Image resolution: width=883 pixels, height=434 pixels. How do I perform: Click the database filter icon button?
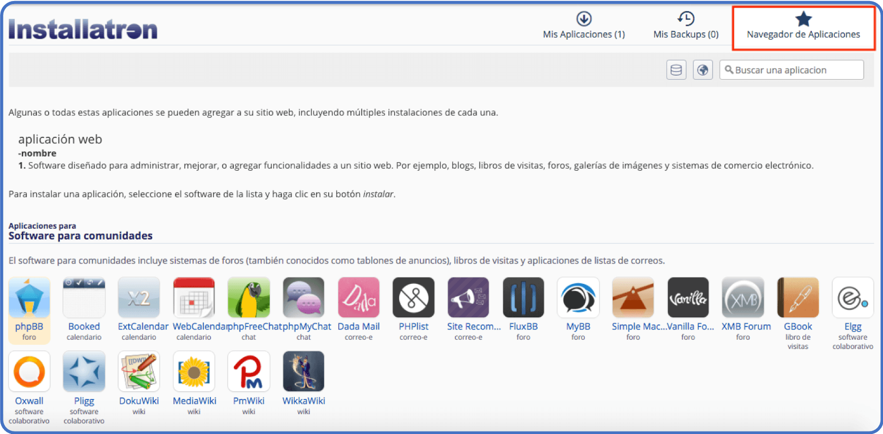tap(676, 70)
